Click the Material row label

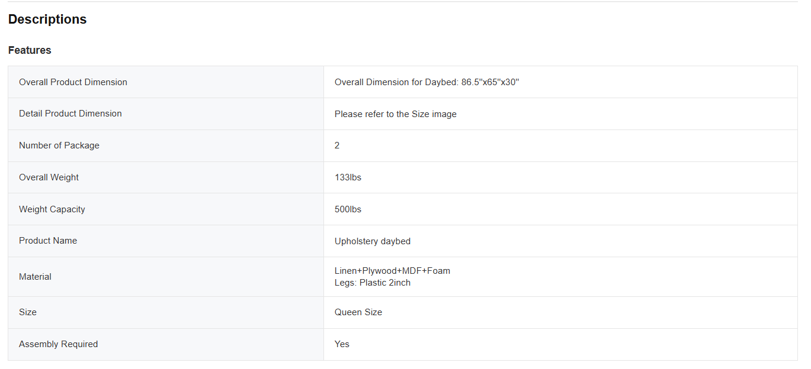tap(35, 277)
